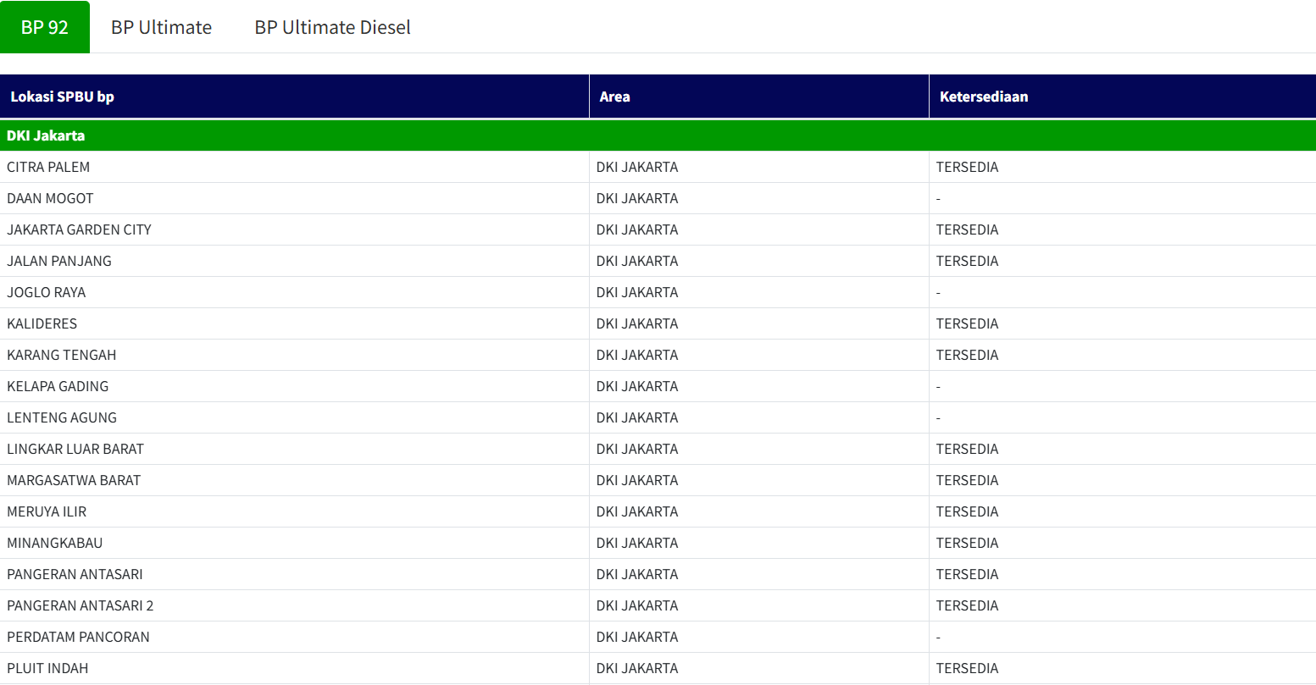Select the JOGLO RAYA row

click(47, 292)
